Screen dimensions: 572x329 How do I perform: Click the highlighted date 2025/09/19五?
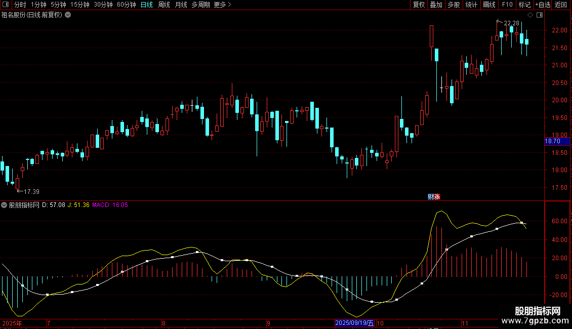pos(354,323)
